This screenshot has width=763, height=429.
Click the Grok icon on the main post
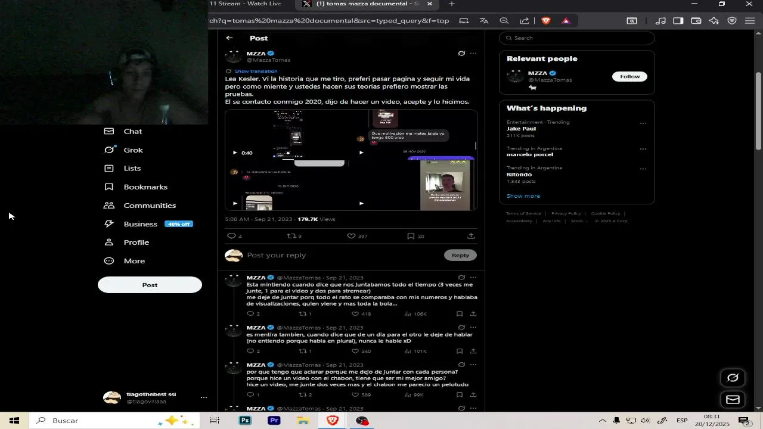coord(461,54)
